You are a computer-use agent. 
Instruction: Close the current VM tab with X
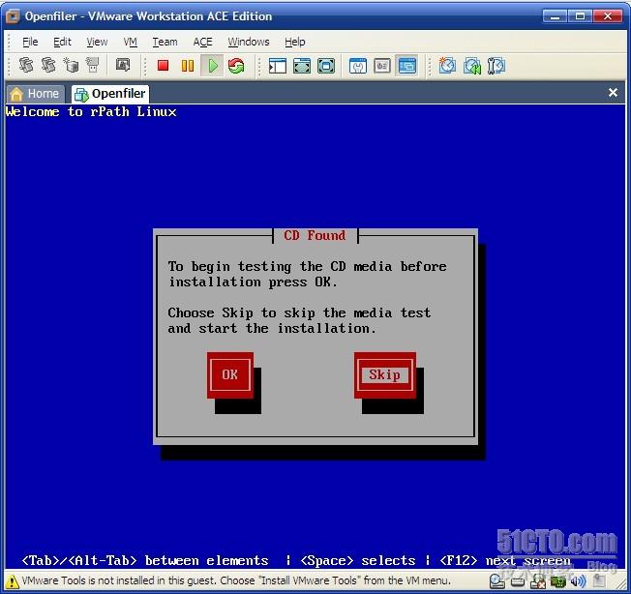613,93
